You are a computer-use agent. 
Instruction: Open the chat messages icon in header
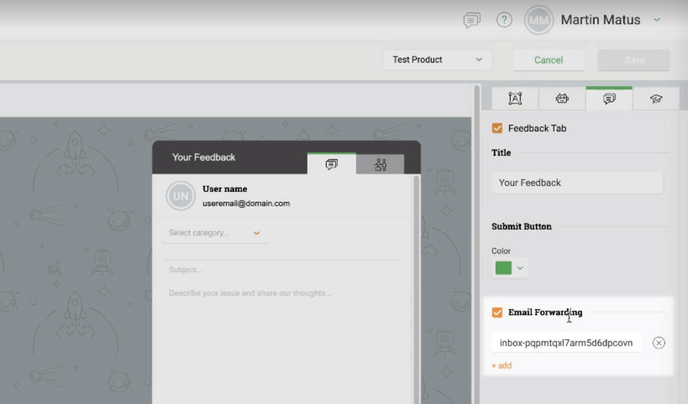(472, 21)
